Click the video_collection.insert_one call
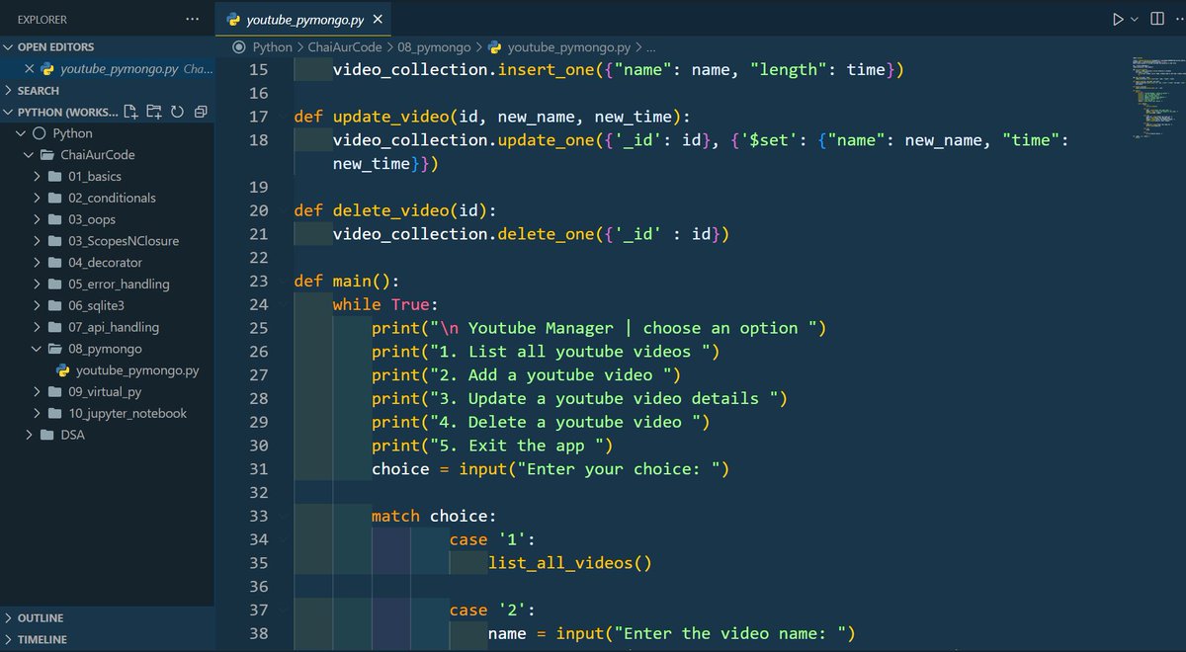This screenshot has height=652, width=1186. [x=619, y=70]
